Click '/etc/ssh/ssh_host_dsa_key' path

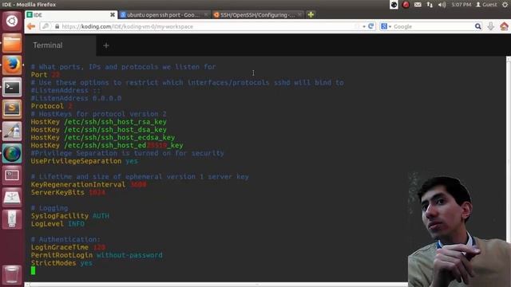115,129
